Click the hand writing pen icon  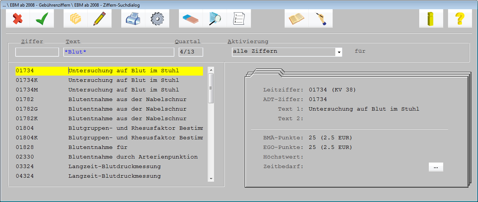(x=321, y=18)
